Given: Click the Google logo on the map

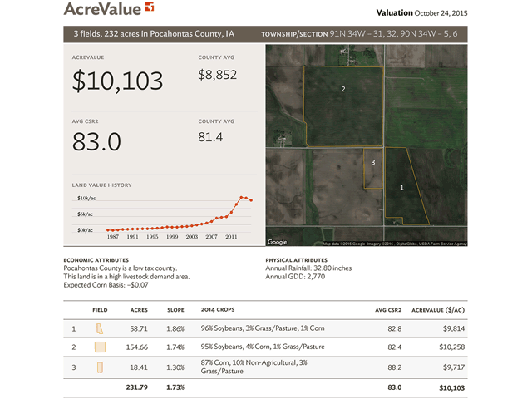Looking at the screenshot, I should pos(277,242).
